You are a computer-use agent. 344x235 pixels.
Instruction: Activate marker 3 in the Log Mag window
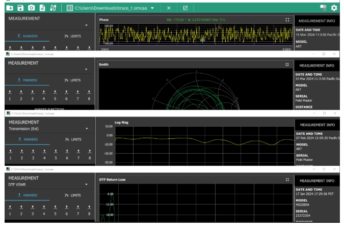point(33,155)
